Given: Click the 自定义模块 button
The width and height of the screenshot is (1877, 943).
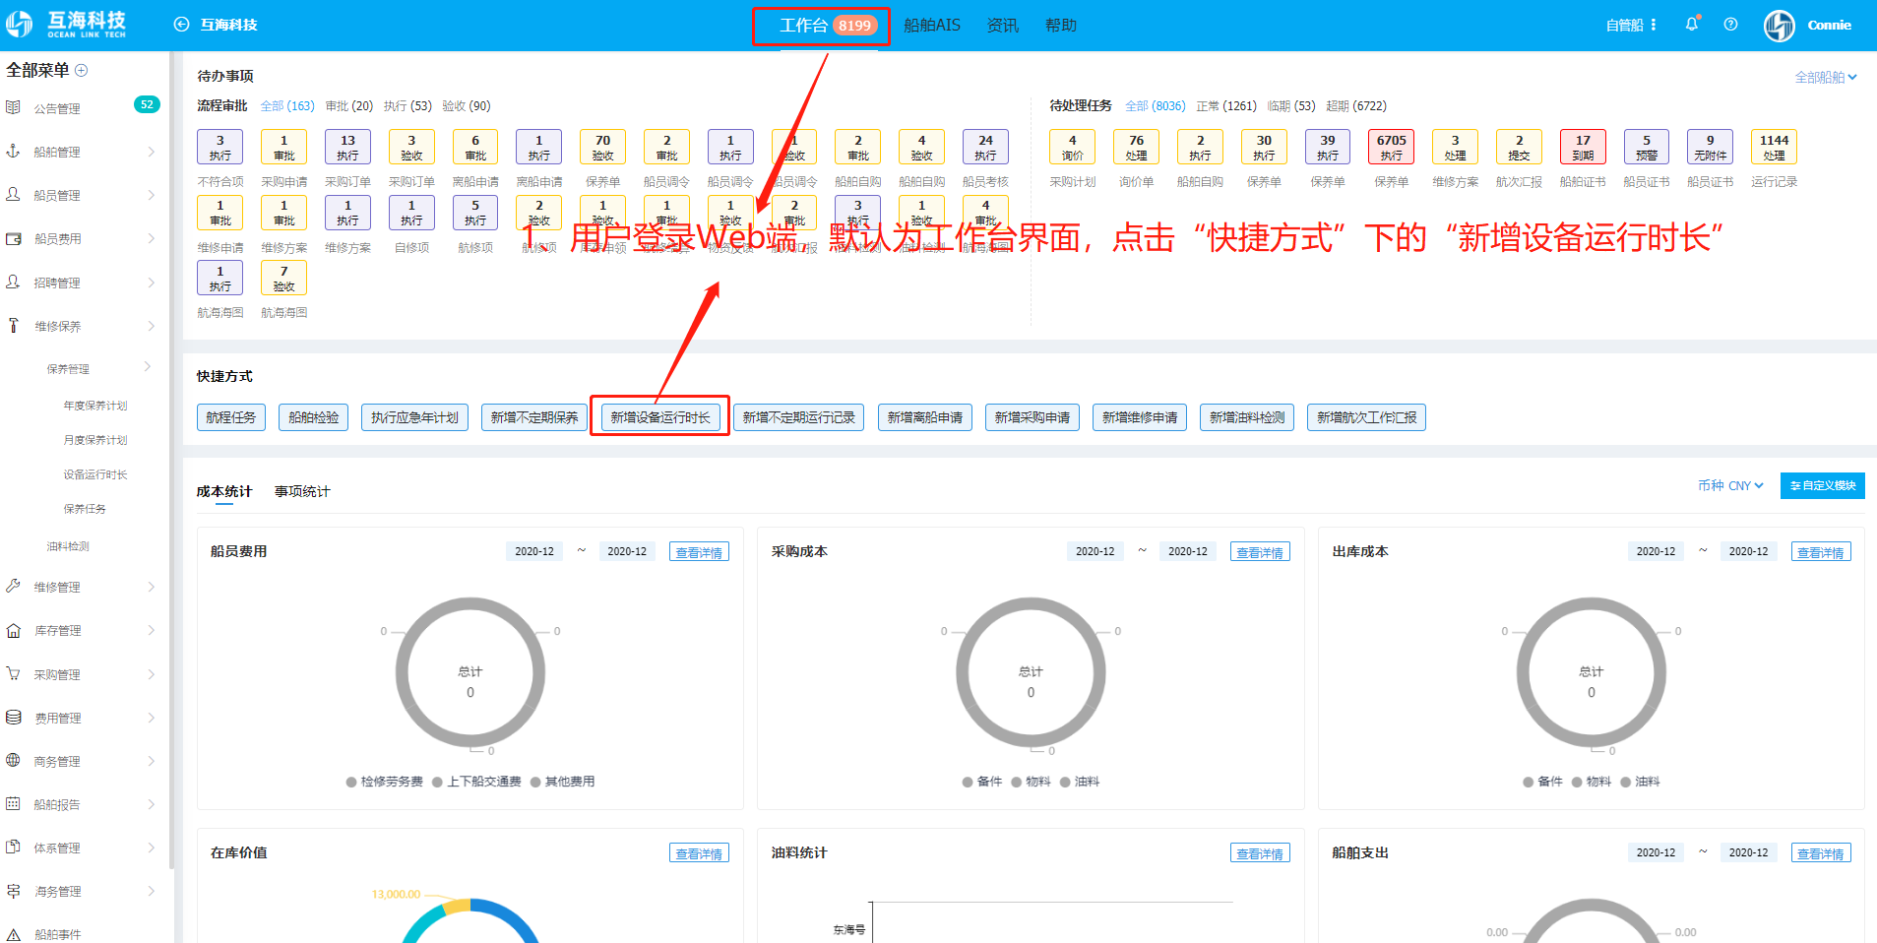Looking at the screenshot, I should click(x=1822, y=485).
